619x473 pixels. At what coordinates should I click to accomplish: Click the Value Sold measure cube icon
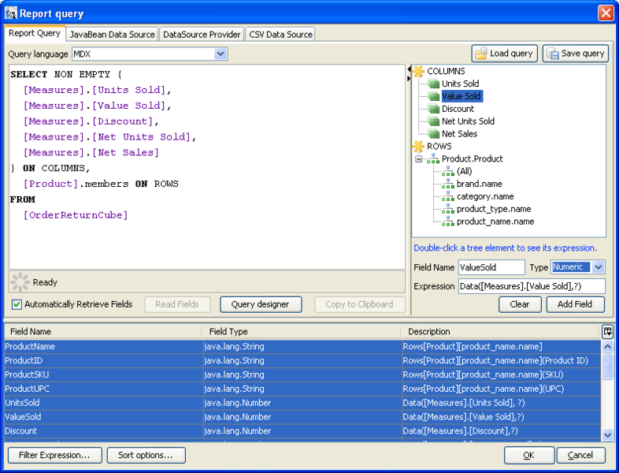click(x=434, y=96)
